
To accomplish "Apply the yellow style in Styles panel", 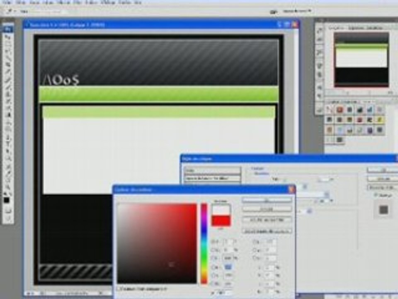I will pyautogui.click(x=380, y=120).
